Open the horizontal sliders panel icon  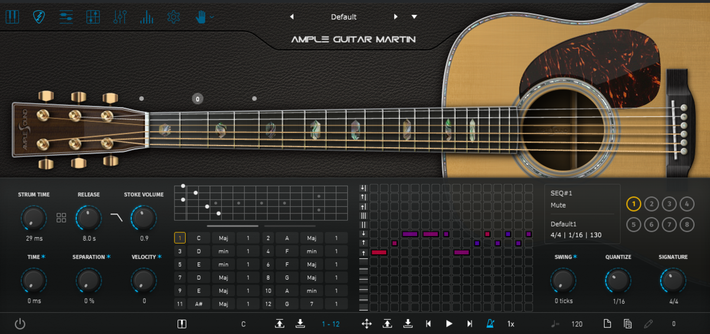click(x=66, y=17)
